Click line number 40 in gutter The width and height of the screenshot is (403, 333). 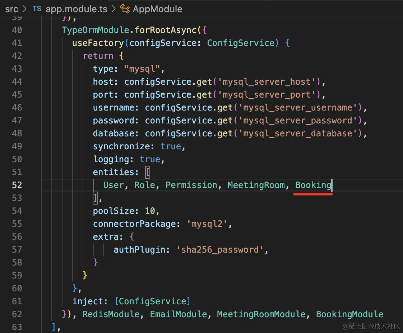tap(17, 30)
